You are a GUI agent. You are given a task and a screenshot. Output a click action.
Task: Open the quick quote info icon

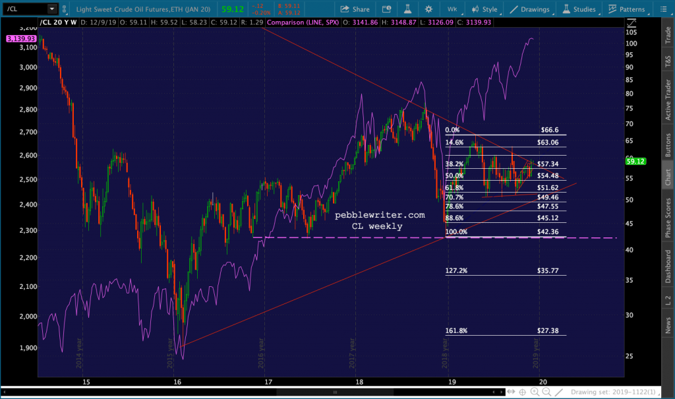(386, 9)
